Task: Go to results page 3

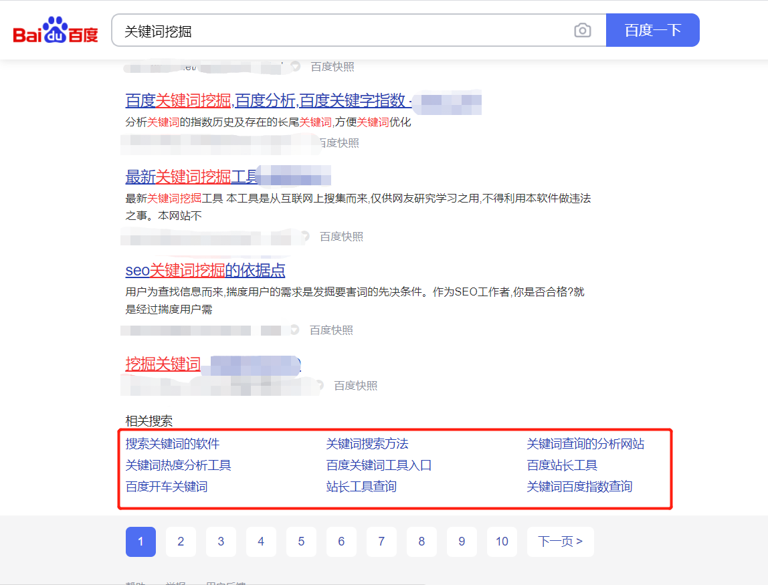Action: click(x=221, y=542)
